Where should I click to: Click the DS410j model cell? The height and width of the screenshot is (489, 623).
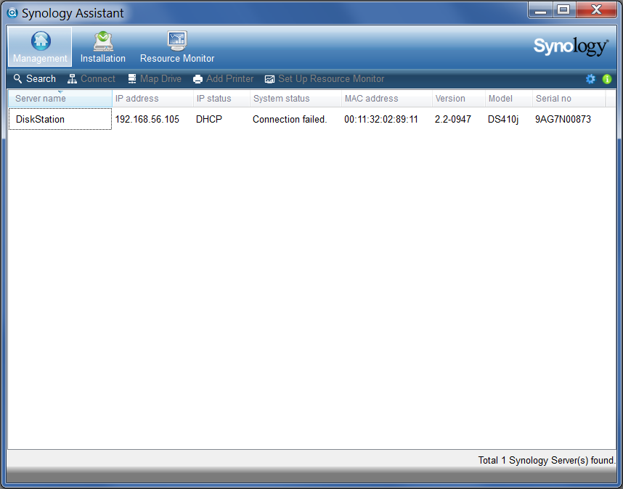(x=503, y=119)
